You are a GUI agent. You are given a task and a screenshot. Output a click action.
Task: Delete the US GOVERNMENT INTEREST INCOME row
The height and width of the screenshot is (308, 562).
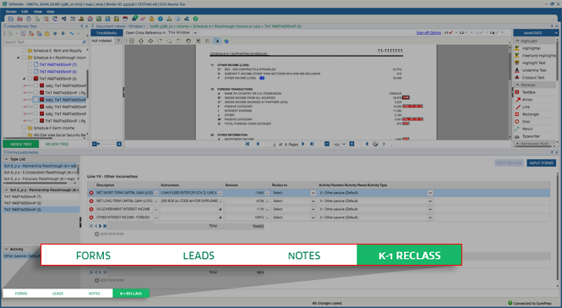tap(91, 209)
